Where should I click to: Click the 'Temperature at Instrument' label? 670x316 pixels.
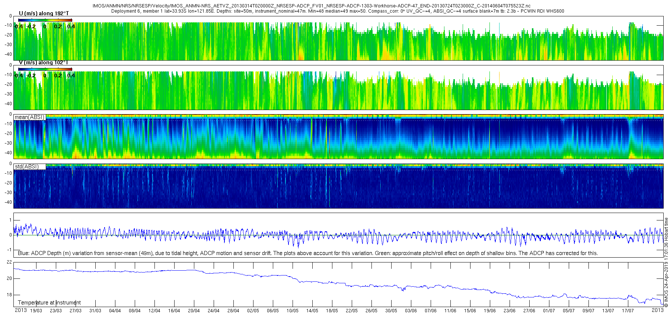click(x=49, y=303)
